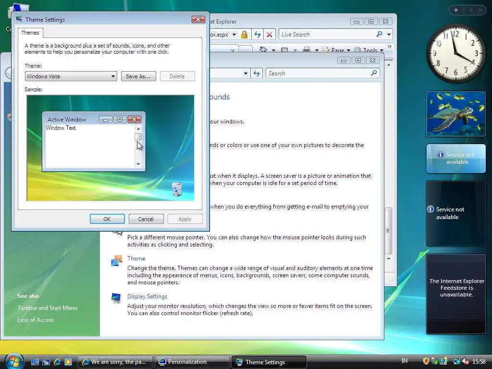Click the Delete button in Theme Settings
Image resolution: width=492 pixels, height=369 pixels.
177,76
